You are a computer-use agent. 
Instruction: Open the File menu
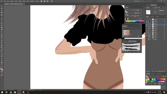coord(5,1)
